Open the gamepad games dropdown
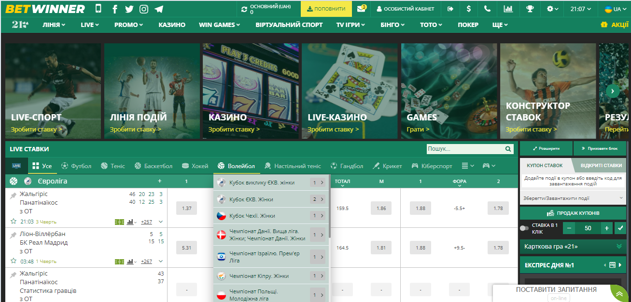This screenshot has height=302, width=631. pos(489,166)
